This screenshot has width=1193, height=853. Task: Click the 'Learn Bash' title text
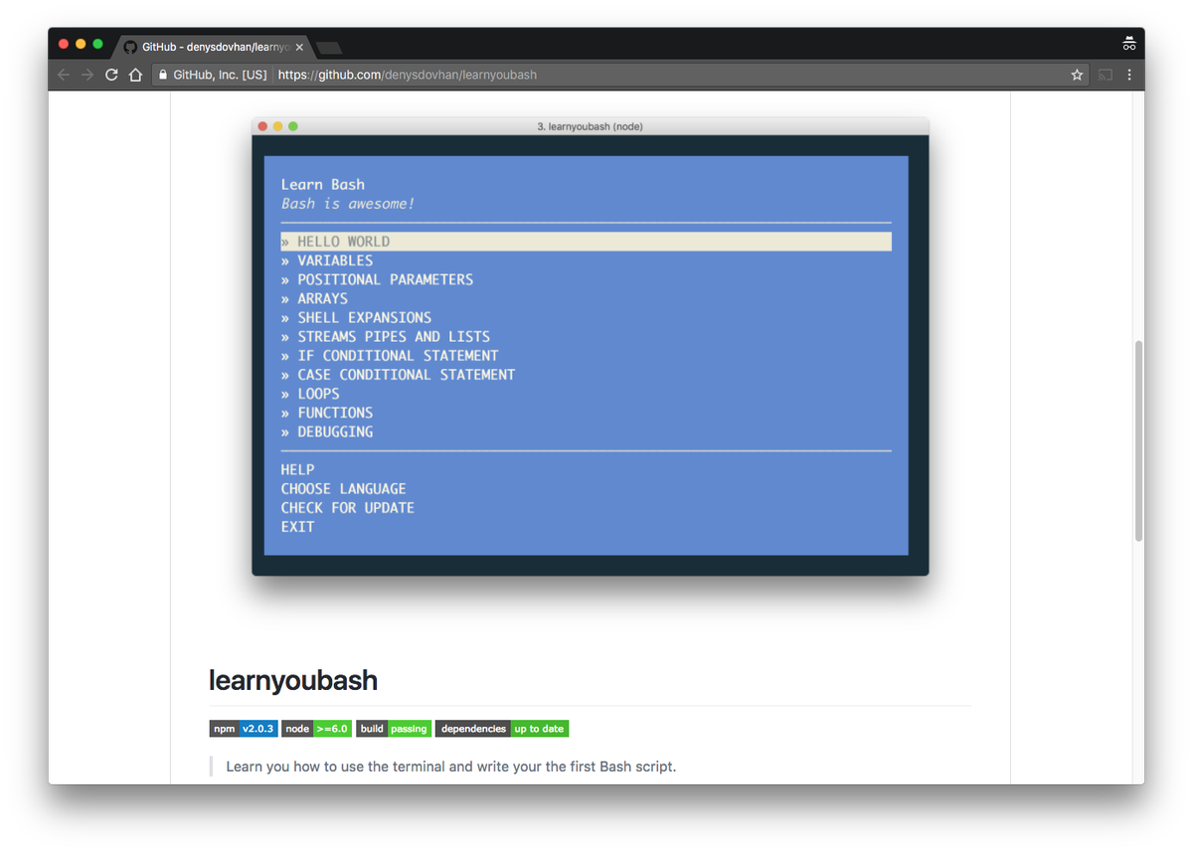pyautogui.click(x=322, y=184)
